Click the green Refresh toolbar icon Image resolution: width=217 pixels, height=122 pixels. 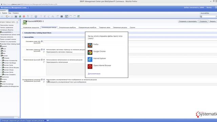tap(20, 17)
